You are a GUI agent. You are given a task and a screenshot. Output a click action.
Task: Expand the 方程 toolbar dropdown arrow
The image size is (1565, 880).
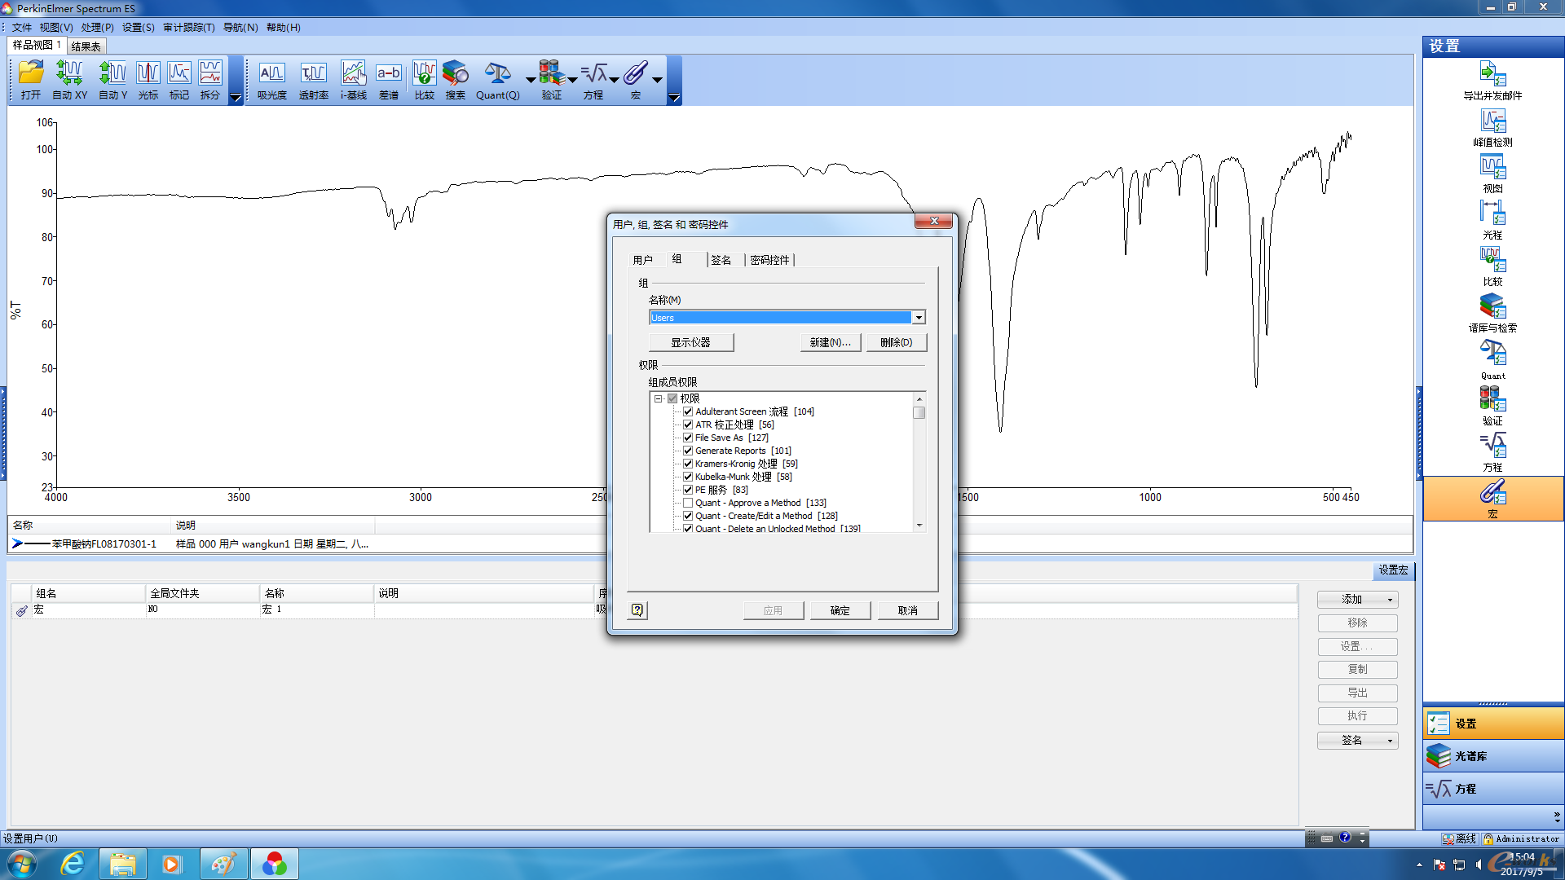click(614, 80)
